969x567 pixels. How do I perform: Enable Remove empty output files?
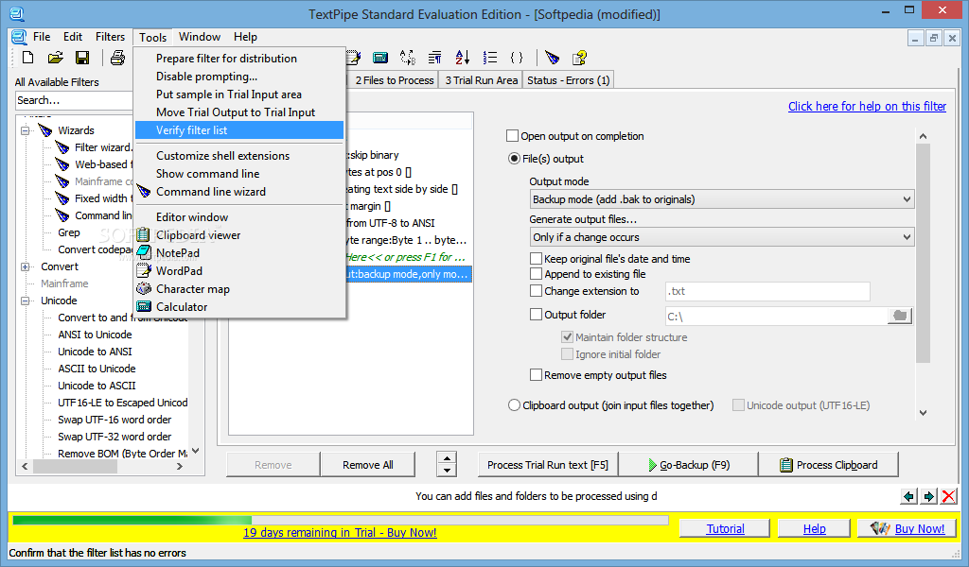[536, 374]
